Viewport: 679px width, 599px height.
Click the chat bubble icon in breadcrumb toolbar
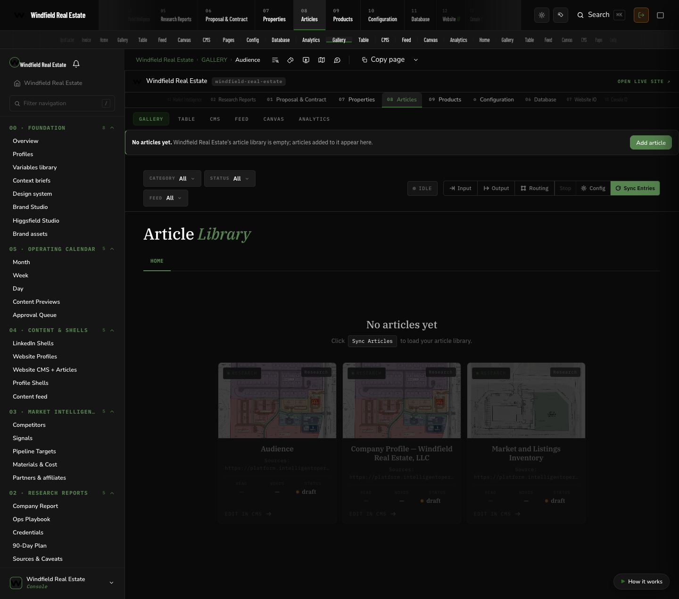(337, 60)
